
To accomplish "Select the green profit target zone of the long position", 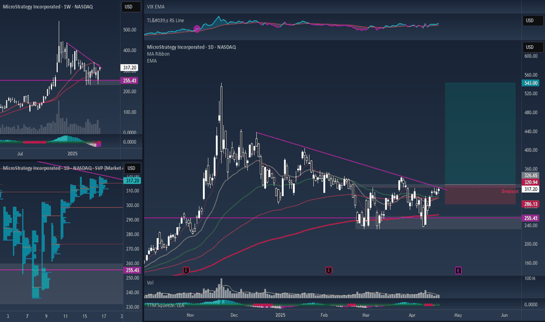I will coord(480,133).
